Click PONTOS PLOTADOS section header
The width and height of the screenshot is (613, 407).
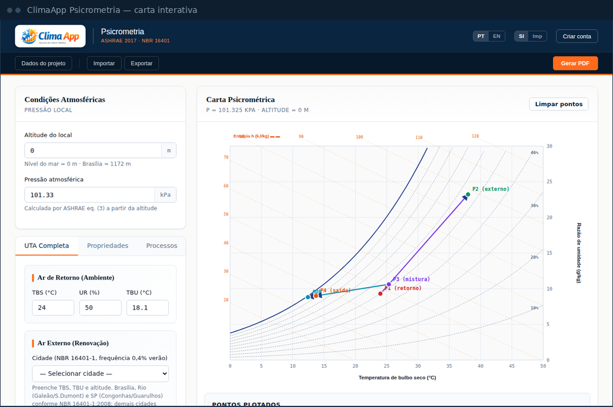(x=246, y=404)
